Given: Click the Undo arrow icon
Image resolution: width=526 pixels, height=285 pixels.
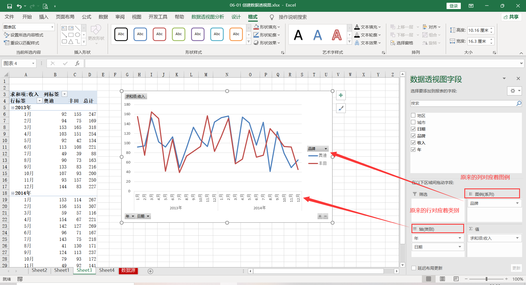Looking at the screenshot, I should tap(19, 6).
